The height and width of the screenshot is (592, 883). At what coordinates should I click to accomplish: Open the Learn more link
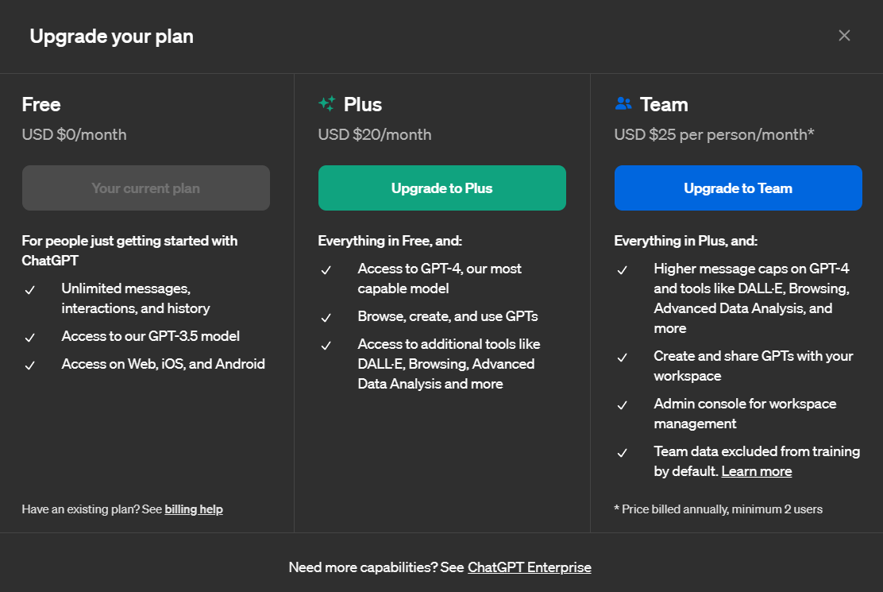[756, 471]
